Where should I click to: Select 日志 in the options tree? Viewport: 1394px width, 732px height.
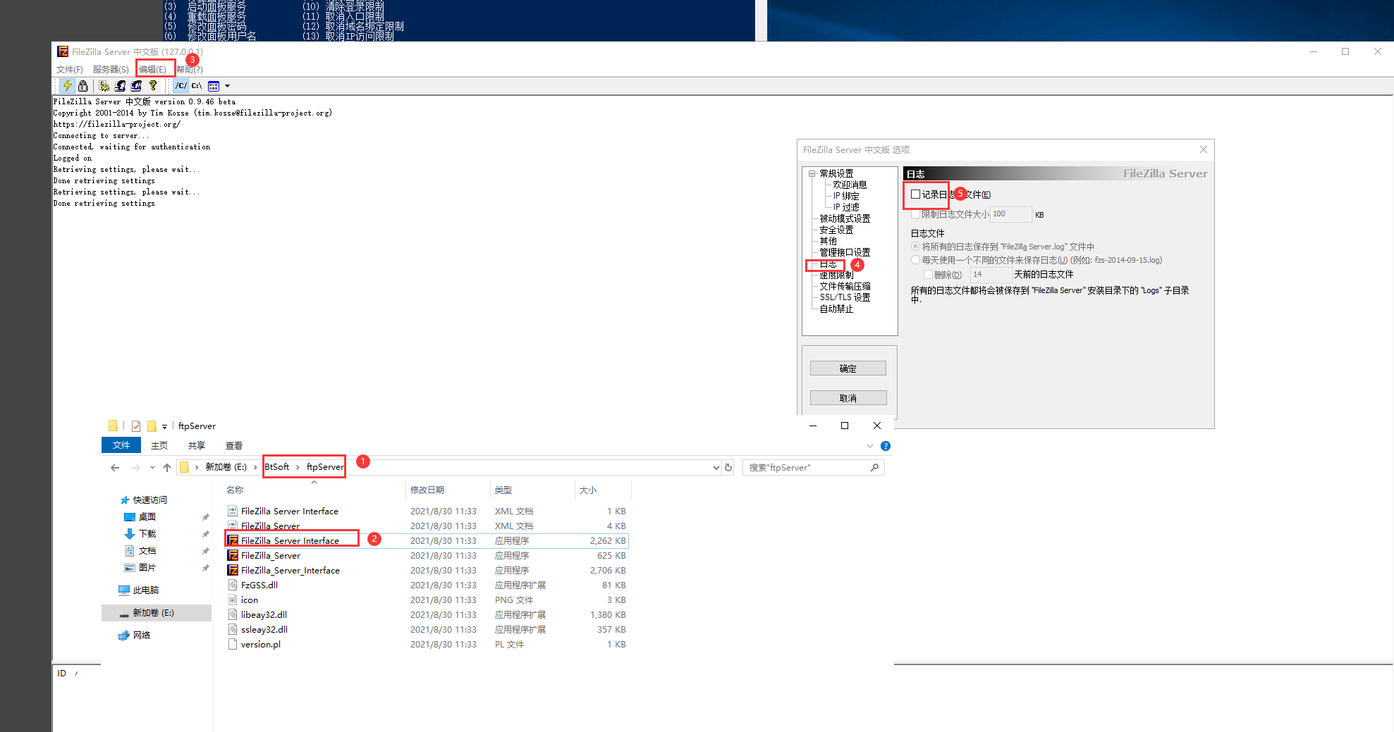(828, 264)
